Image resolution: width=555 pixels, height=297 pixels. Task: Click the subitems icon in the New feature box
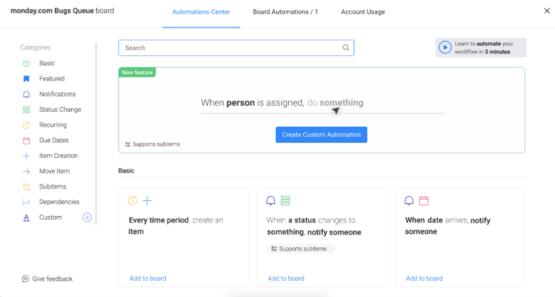click(x=128, y=144)
